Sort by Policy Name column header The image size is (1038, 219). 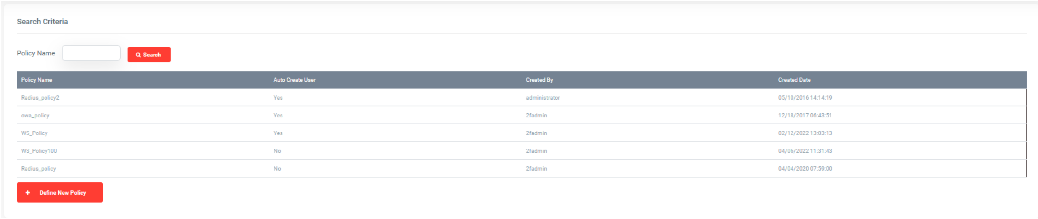pyautogui.click(x=37, y=80)
